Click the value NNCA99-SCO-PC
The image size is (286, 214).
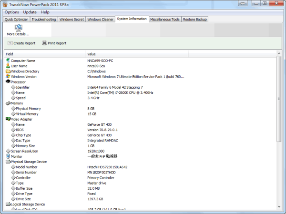point(100,61)
